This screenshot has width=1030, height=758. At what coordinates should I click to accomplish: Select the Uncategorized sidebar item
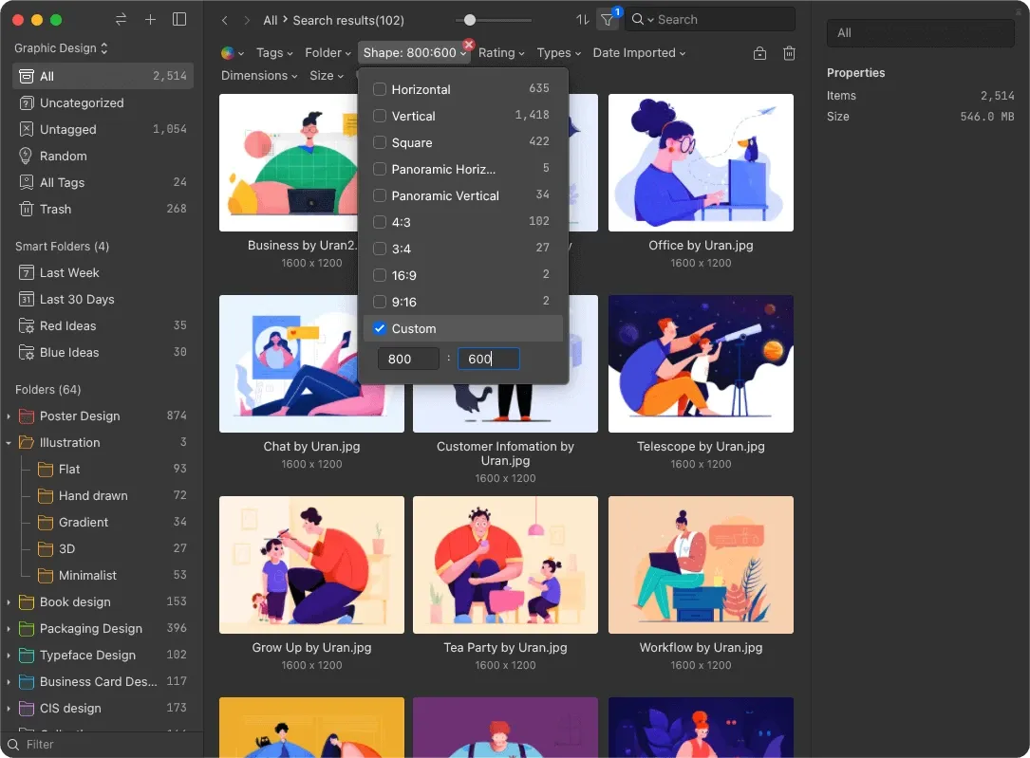(103, 103)
